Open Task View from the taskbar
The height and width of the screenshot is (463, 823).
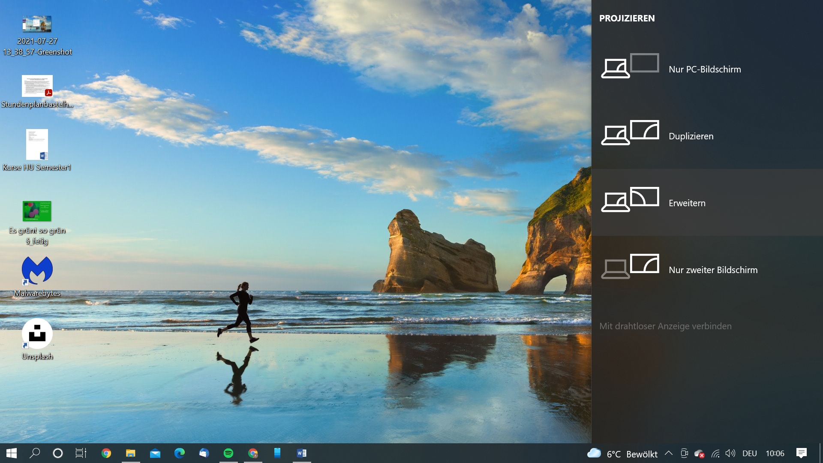(x=81, y=453)
